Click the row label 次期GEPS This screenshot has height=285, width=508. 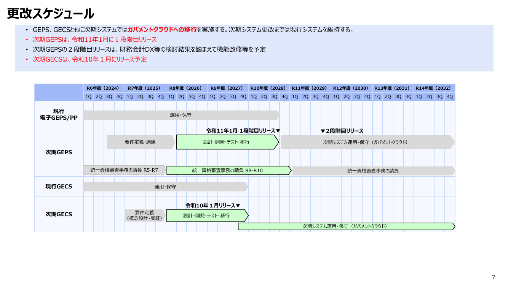[59, 152]
